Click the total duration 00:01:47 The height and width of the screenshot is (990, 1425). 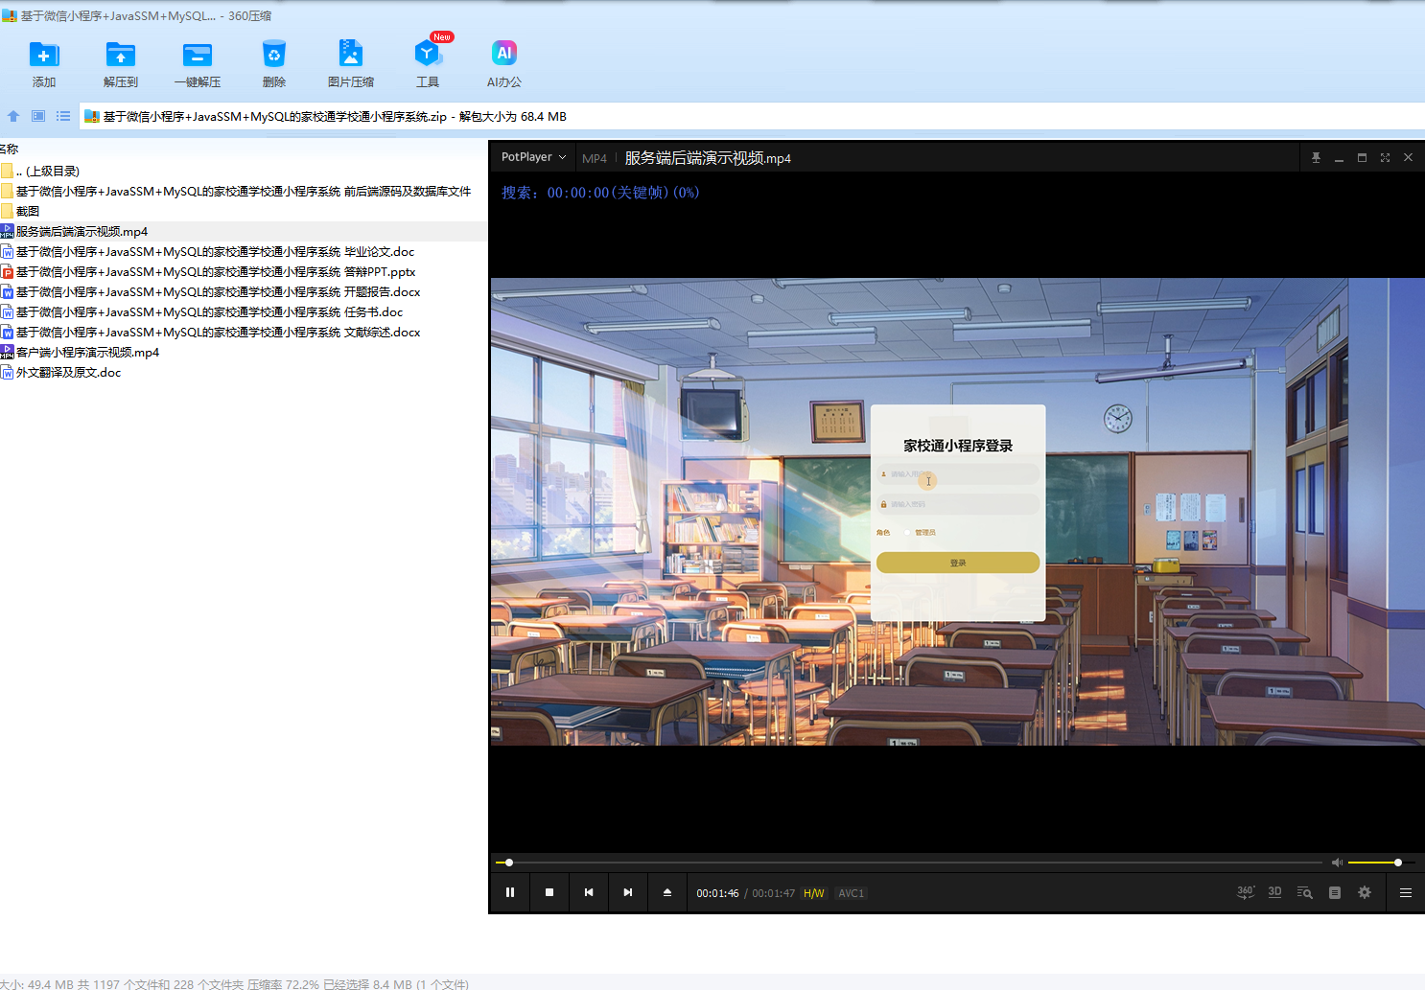773,893
